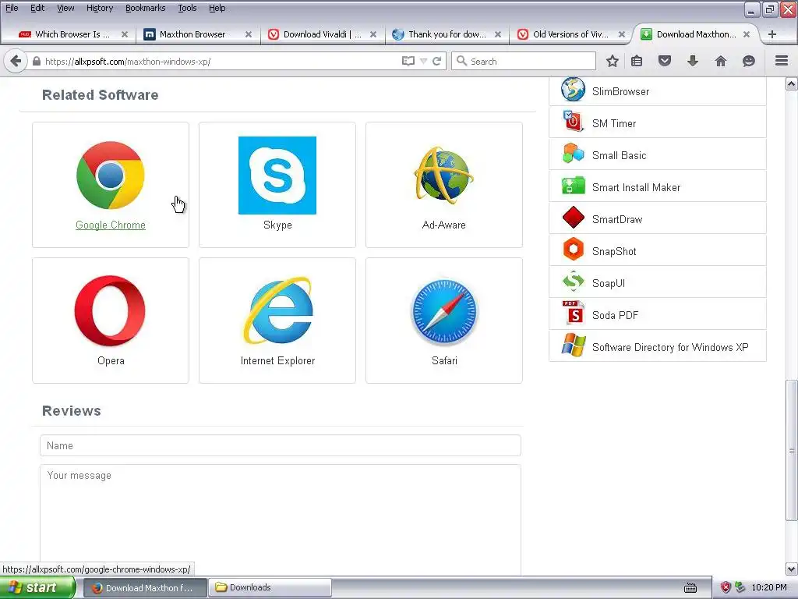Open the on-screen keyboard taskbar icon
The image size is (798, 599).
(690, 588)
